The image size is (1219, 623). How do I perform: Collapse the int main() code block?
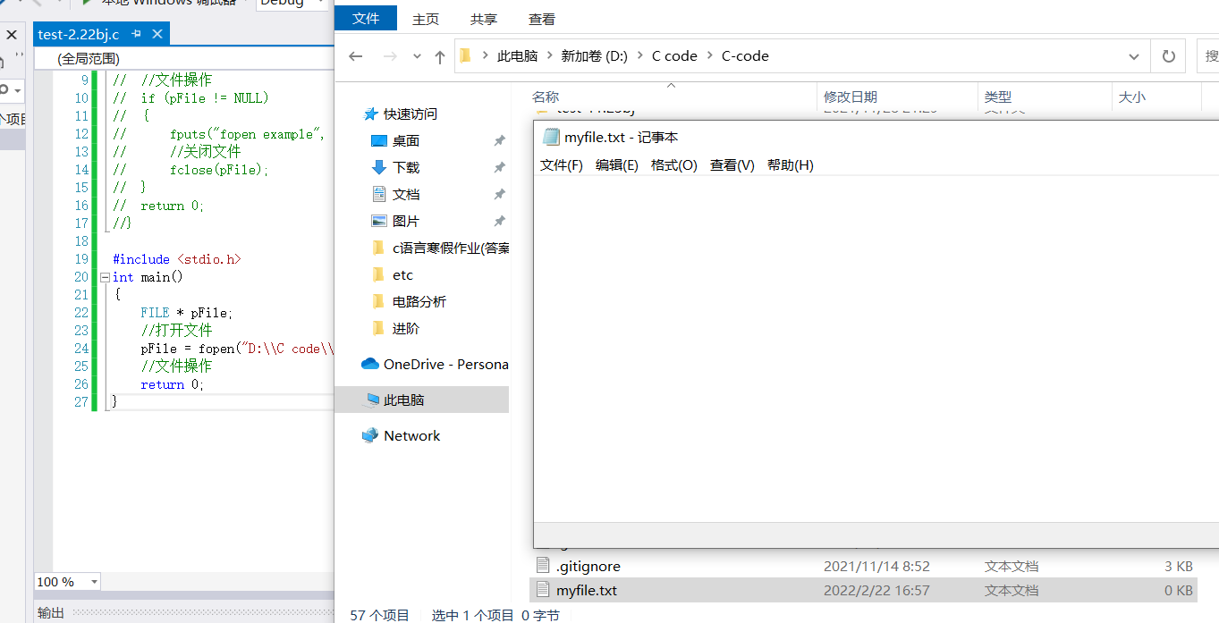tap(105, 277)
